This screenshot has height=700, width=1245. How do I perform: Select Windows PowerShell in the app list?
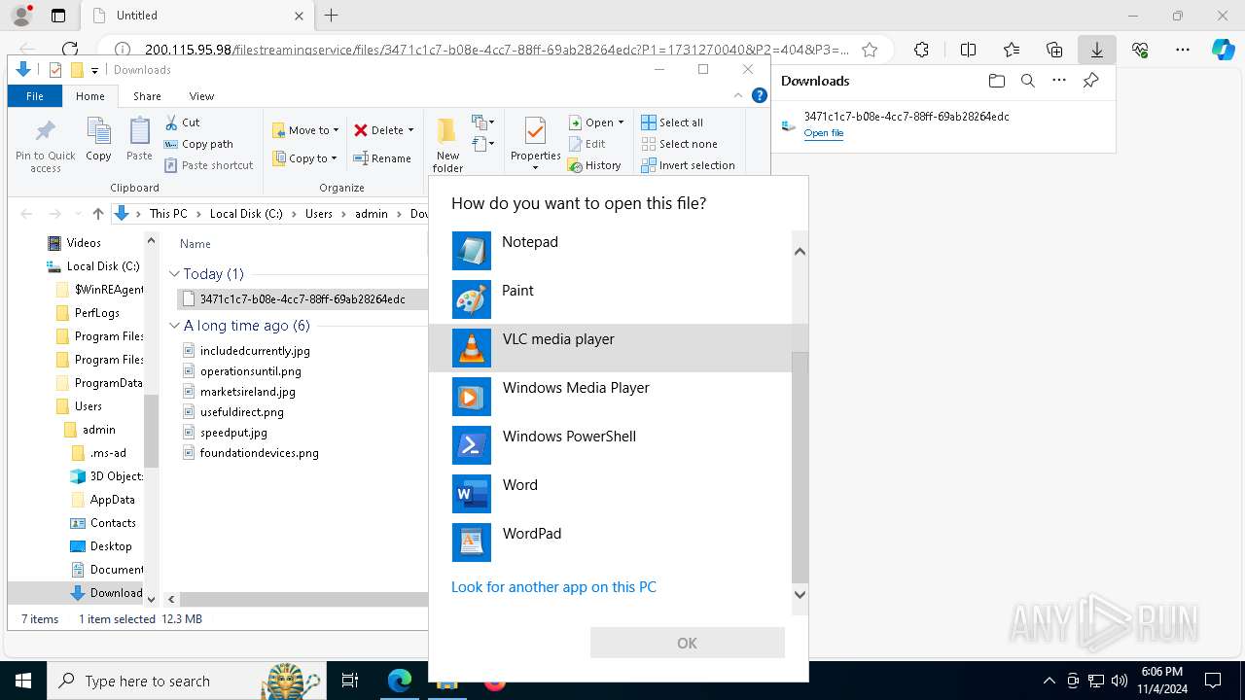click(x=610, y=445)
